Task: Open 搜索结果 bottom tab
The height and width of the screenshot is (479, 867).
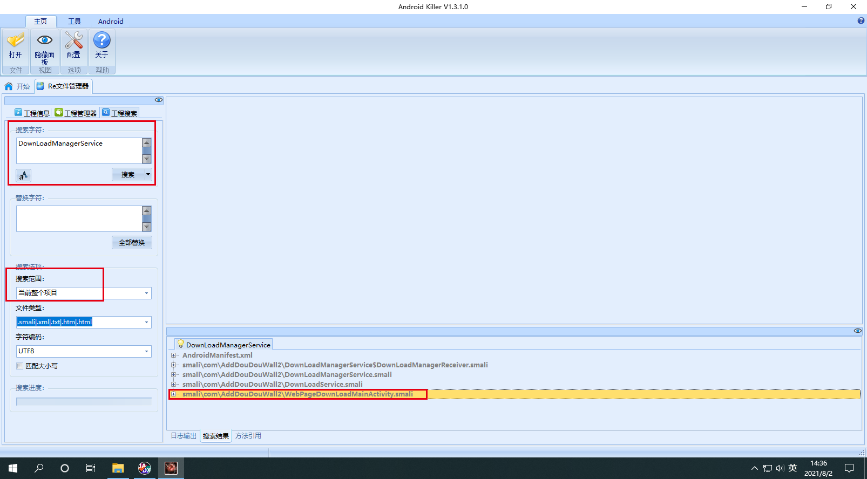Action: 216,436
